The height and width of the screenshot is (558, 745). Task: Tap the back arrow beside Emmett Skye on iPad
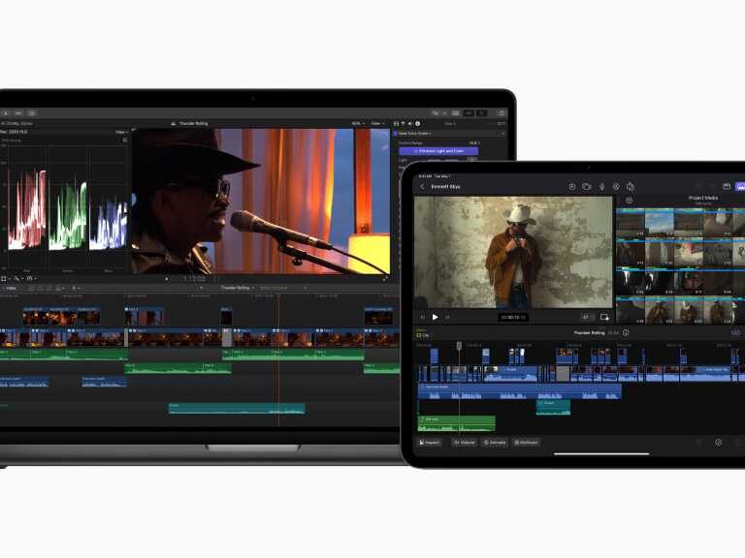[422, 187]
